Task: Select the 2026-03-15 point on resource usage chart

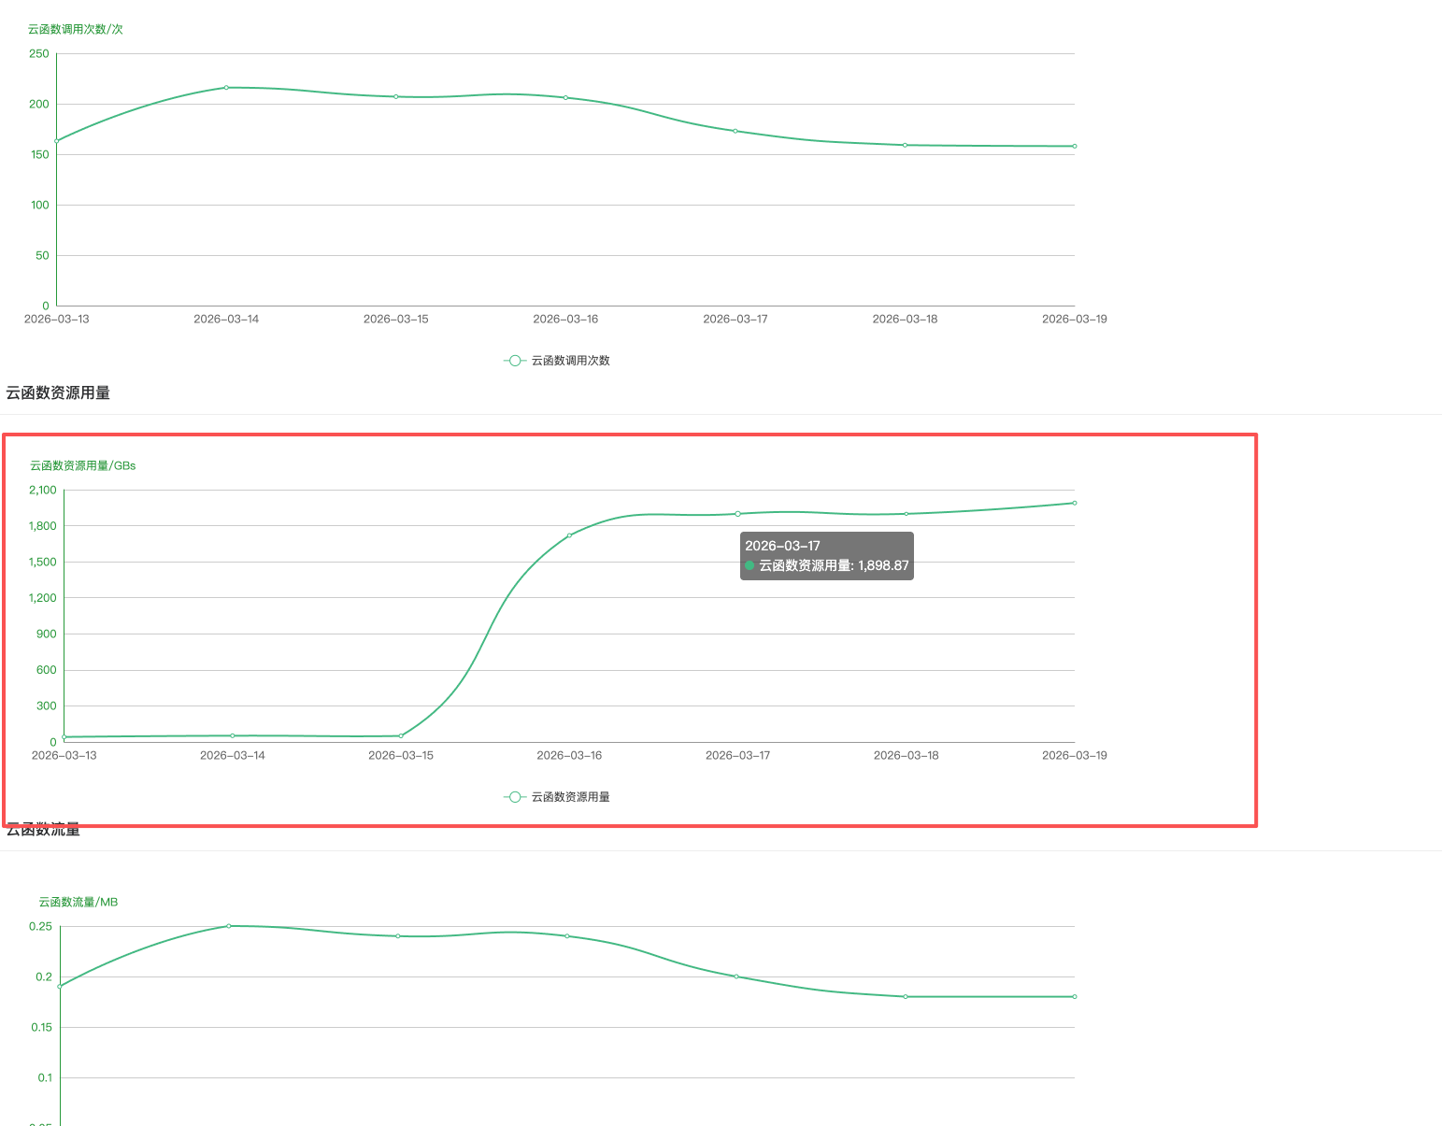Action: point(401,736)
